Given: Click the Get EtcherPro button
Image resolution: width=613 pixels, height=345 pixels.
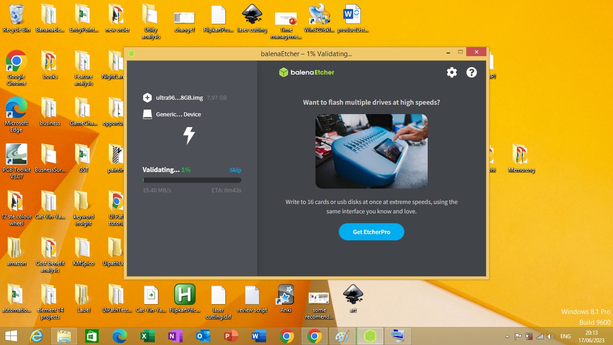Looking at the screenshot, I should point(372,232).
